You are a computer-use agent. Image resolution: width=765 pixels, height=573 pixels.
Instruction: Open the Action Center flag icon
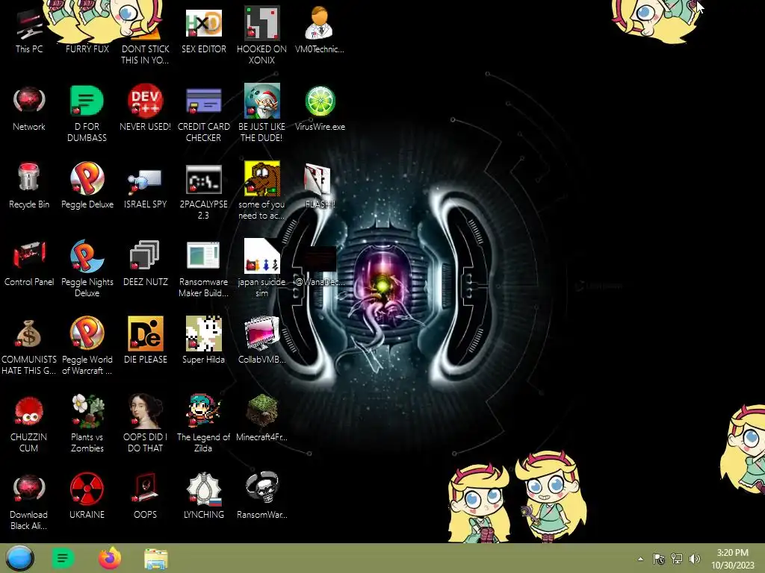(659, 559)
